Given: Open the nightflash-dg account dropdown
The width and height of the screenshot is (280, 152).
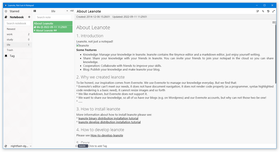Looking at the screenshot, I should tap(21, 146).
